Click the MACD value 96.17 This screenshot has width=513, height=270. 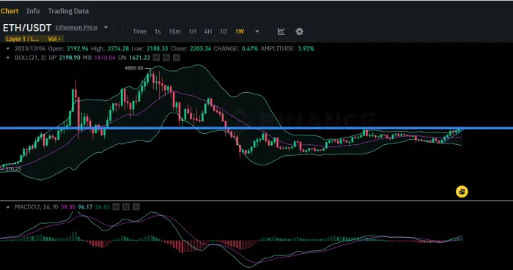click(x=85, y=206)
